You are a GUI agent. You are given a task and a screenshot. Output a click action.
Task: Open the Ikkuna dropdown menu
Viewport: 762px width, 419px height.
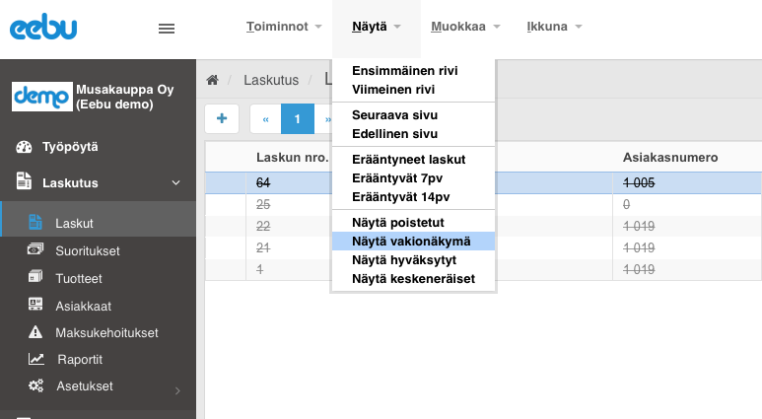[x=554, y=27]
